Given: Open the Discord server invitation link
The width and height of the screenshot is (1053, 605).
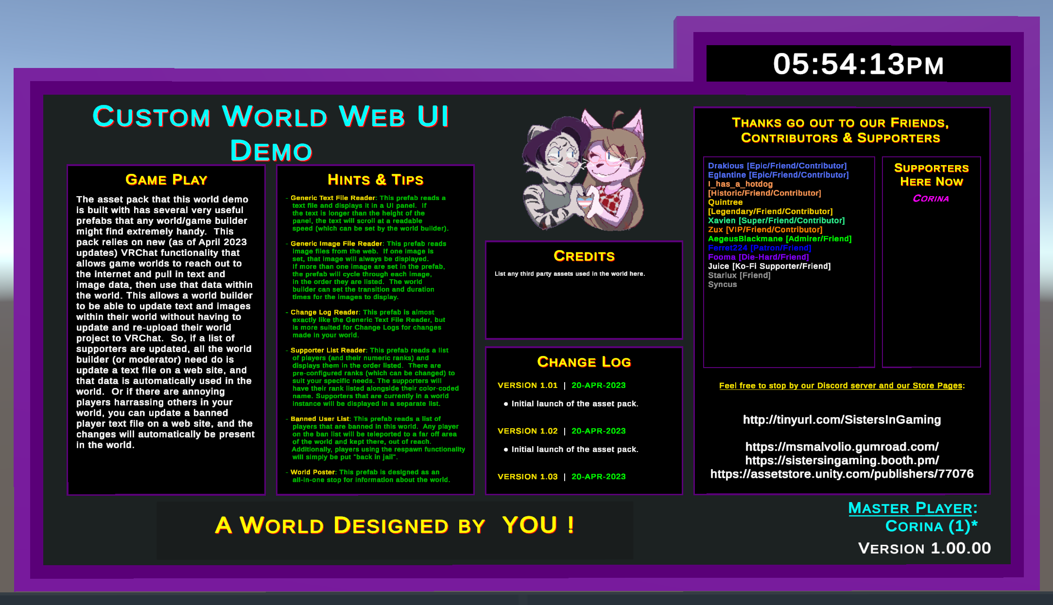Looking at the screenshot, I should pyautogui.click(x=842, y=385).
